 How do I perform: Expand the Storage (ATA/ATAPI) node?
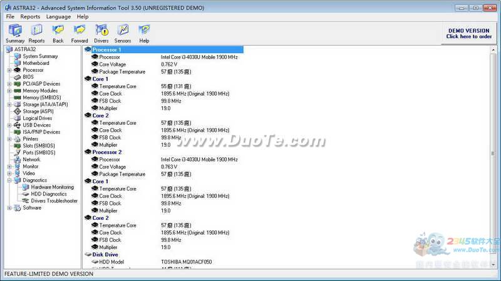pos(9,104)
